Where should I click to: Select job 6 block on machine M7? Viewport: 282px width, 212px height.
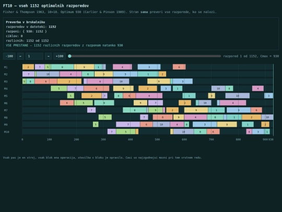256,110
